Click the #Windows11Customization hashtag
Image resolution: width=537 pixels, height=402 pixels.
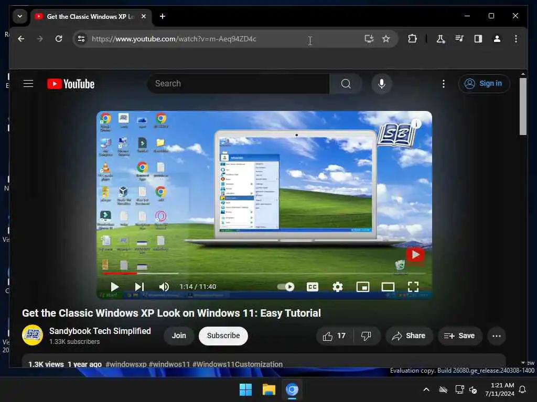[238, 364]
